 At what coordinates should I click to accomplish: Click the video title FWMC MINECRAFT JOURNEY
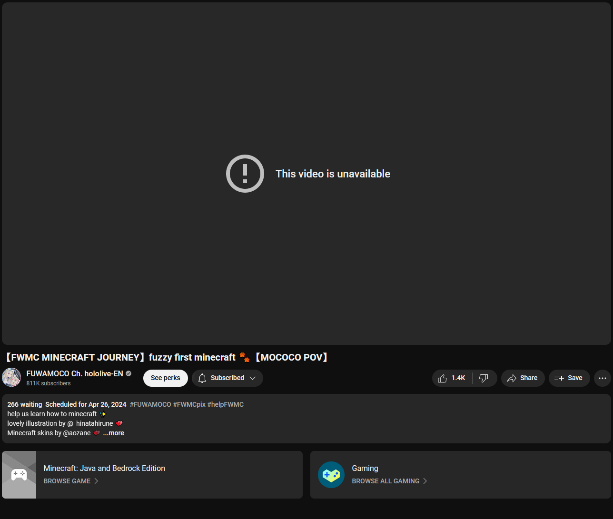[x=166, y=357]
